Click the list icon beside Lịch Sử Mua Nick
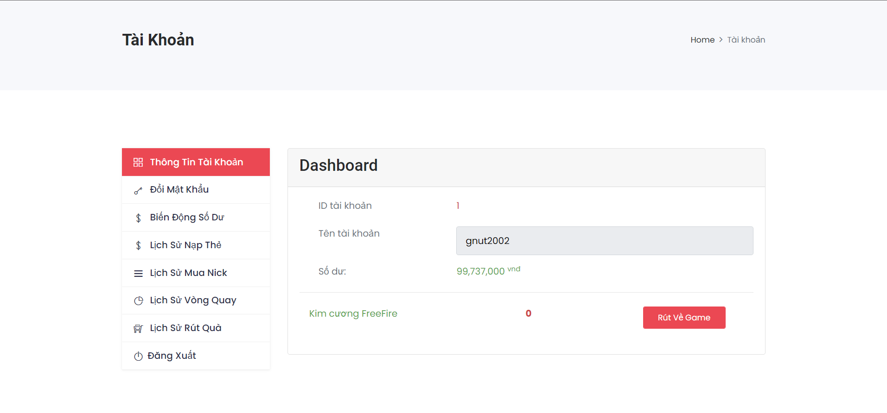The image size is (887, 413). tap(138, 274)
